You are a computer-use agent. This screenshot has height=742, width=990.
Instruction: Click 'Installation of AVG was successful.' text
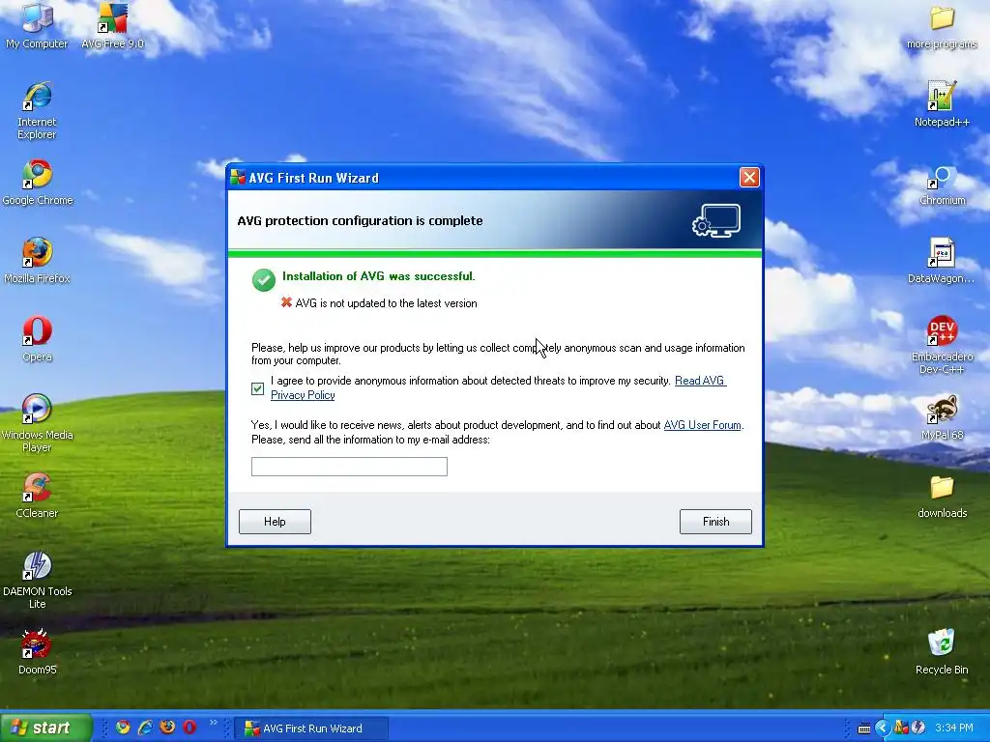coord(378,276)
